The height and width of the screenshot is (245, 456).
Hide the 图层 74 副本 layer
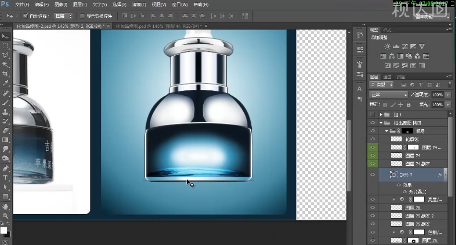(x=372, y=164)
